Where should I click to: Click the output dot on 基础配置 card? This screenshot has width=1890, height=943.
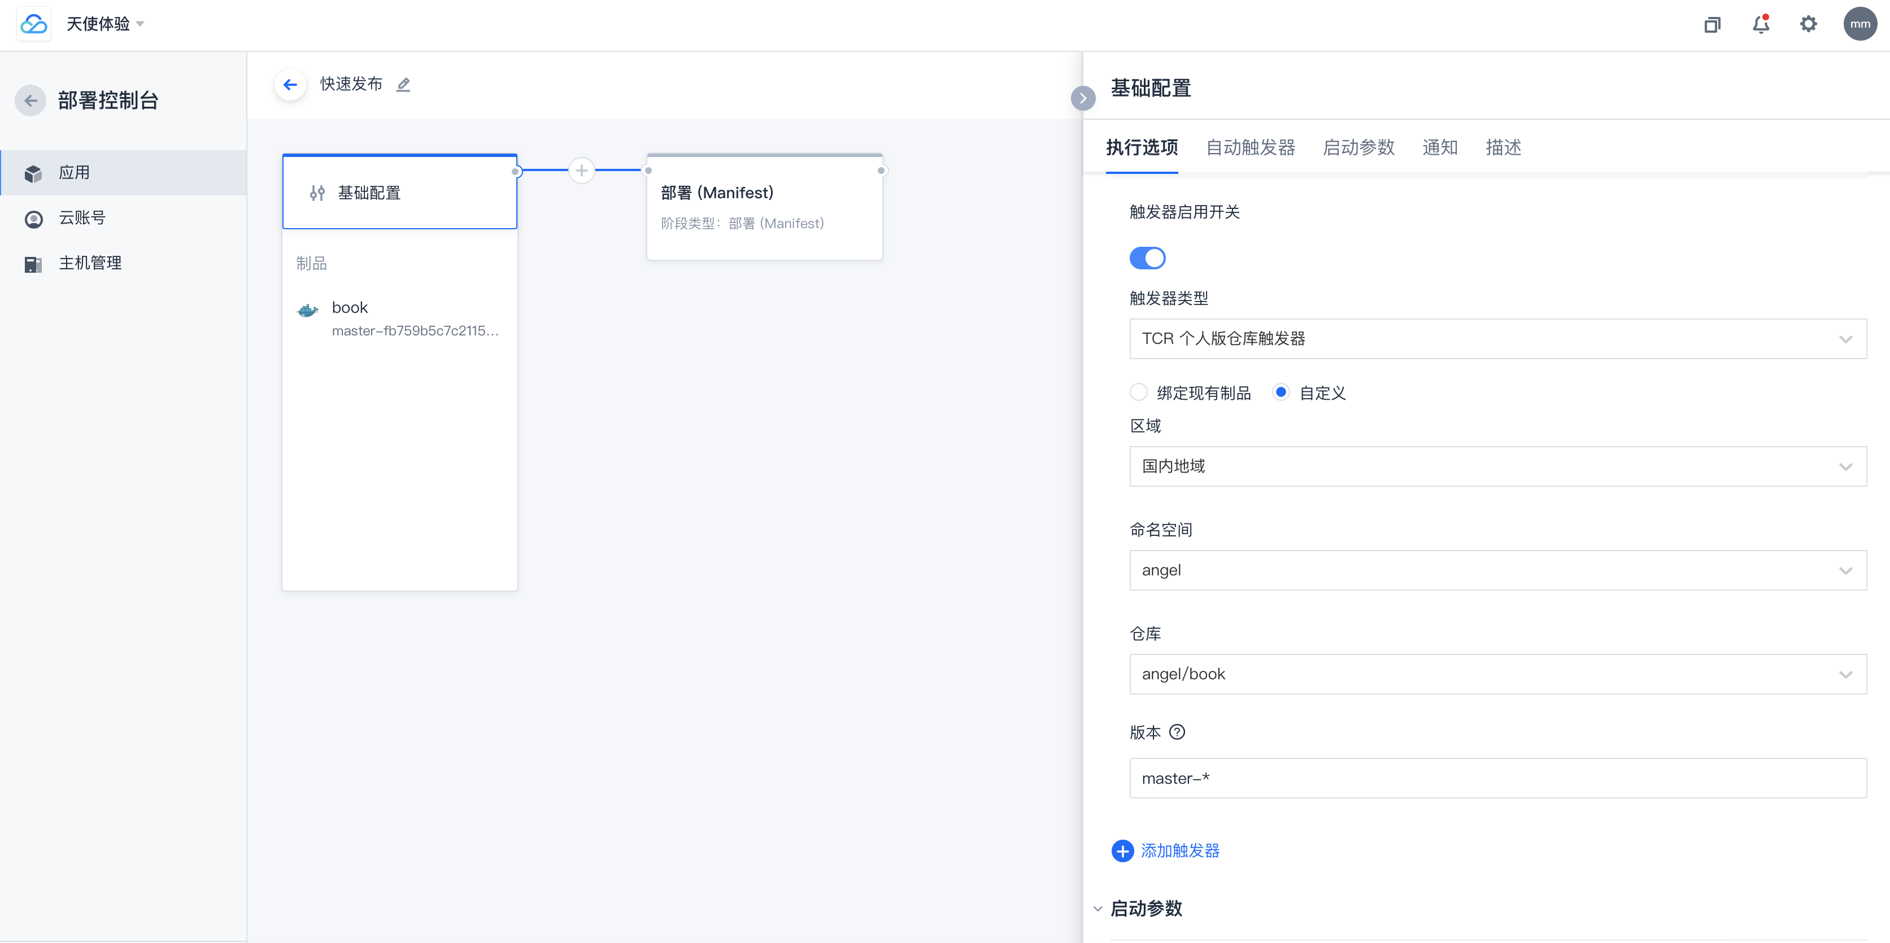516,171
